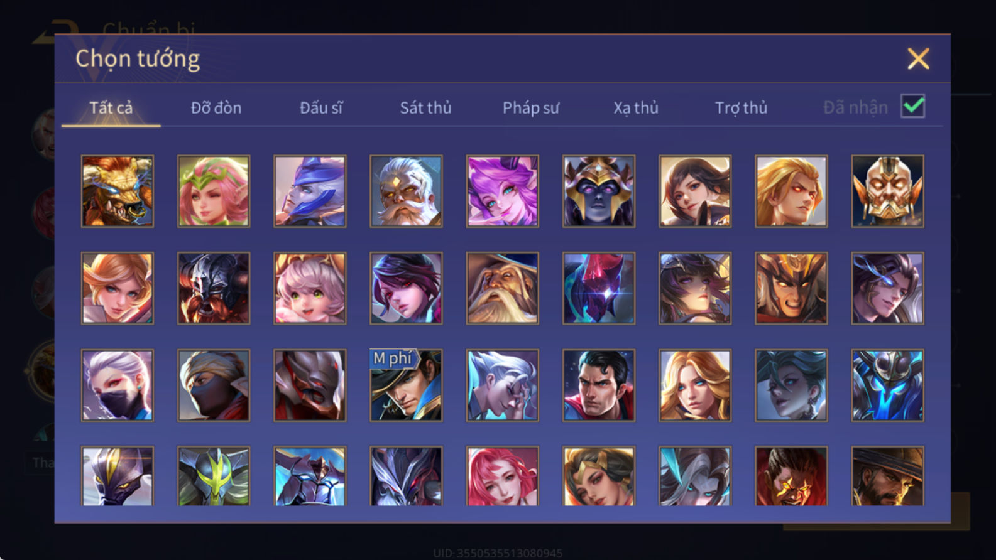Choose the hero tagged 'M phí'
Viewport: 996px width, 560px height.
406,385
